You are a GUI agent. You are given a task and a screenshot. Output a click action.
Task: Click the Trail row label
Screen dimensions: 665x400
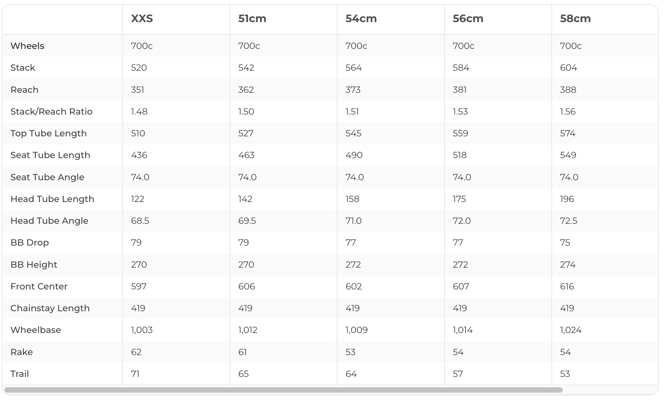[19, 374]
